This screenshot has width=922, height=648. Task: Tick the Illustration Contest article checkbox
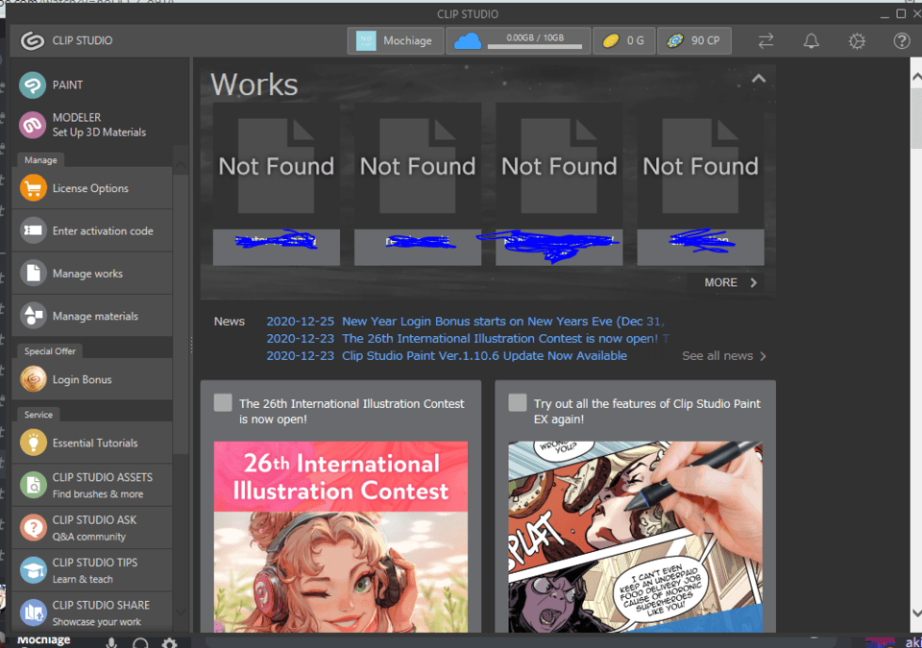[223, 402]
